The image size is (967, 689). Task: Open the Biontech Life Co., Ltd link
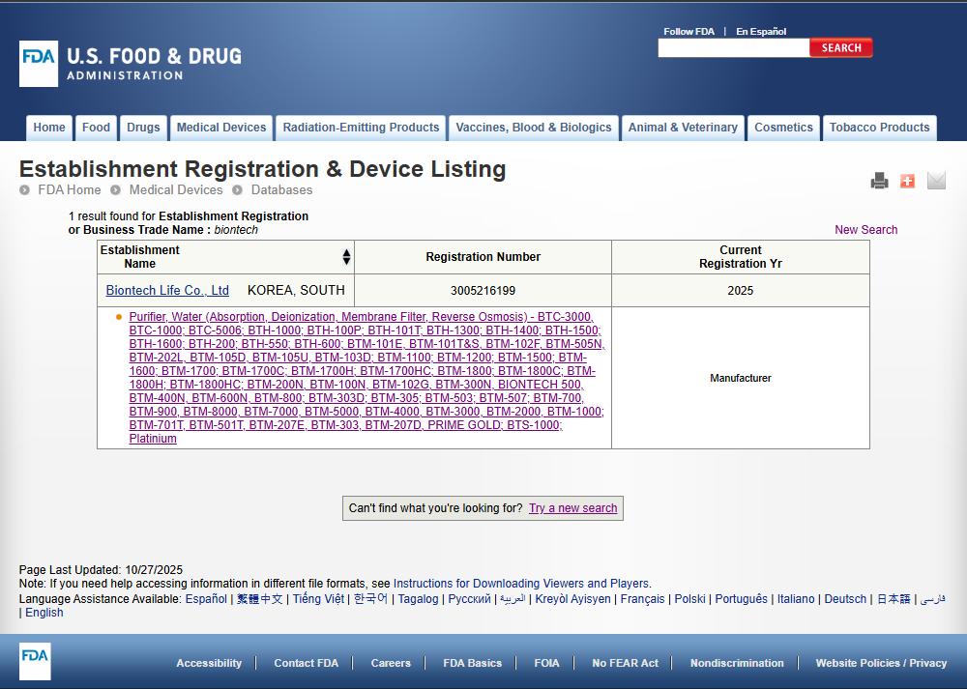point(167,291)
